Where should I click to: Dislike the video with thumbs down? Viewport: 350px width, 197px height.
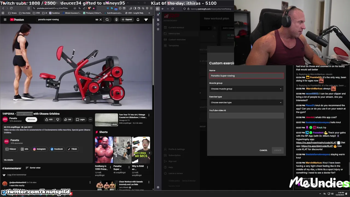(x=58, y=120)
